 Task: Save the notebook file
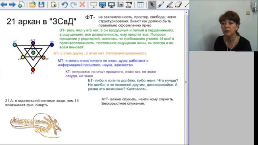[x=41, y=4]
